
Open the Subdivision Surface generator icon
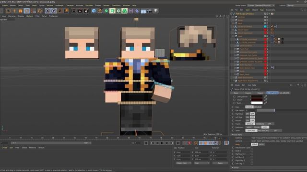106,11
